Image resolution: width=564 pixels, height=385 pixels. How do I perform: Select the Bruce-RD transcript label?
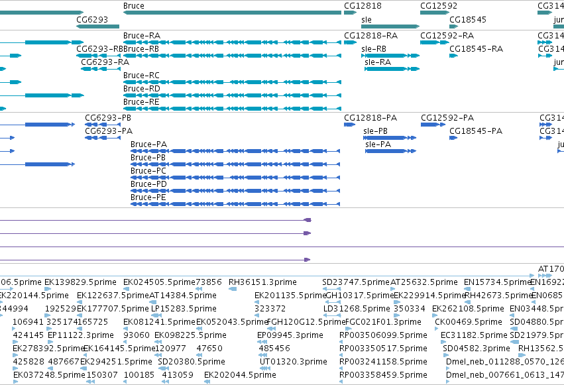pyautogui.click(x=142, y=89)
